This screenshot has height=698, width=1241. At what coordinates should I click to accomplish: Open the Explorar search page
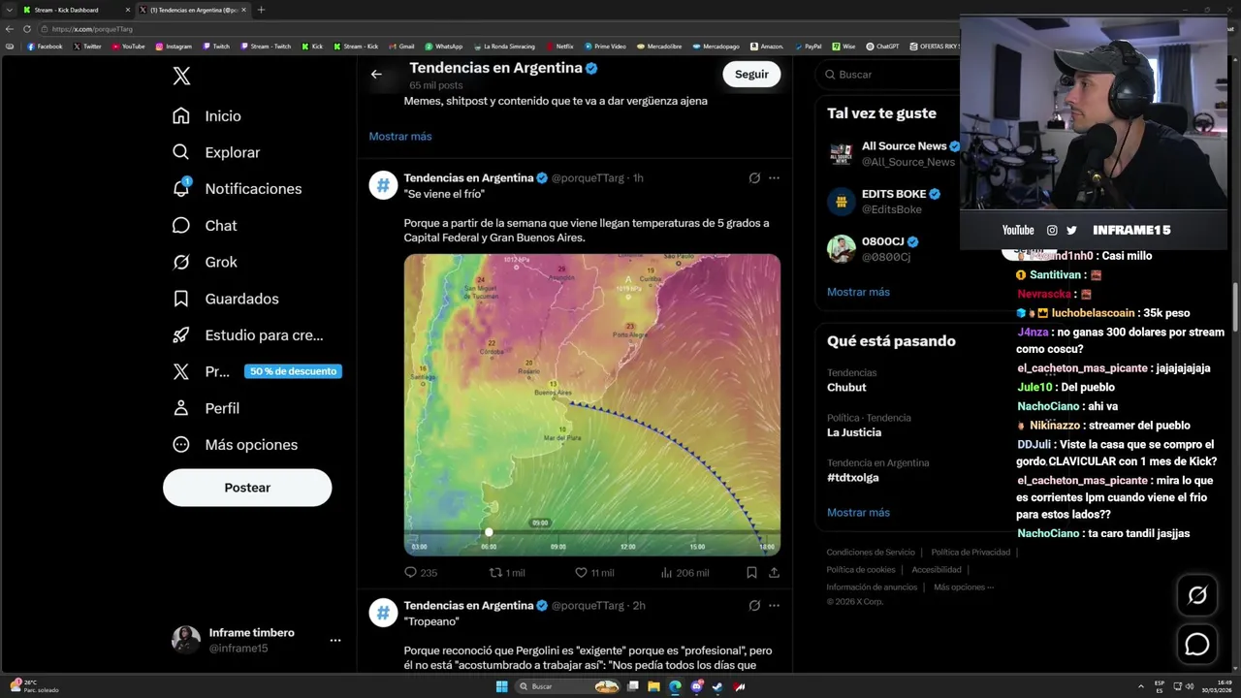[x=216, y=152]
